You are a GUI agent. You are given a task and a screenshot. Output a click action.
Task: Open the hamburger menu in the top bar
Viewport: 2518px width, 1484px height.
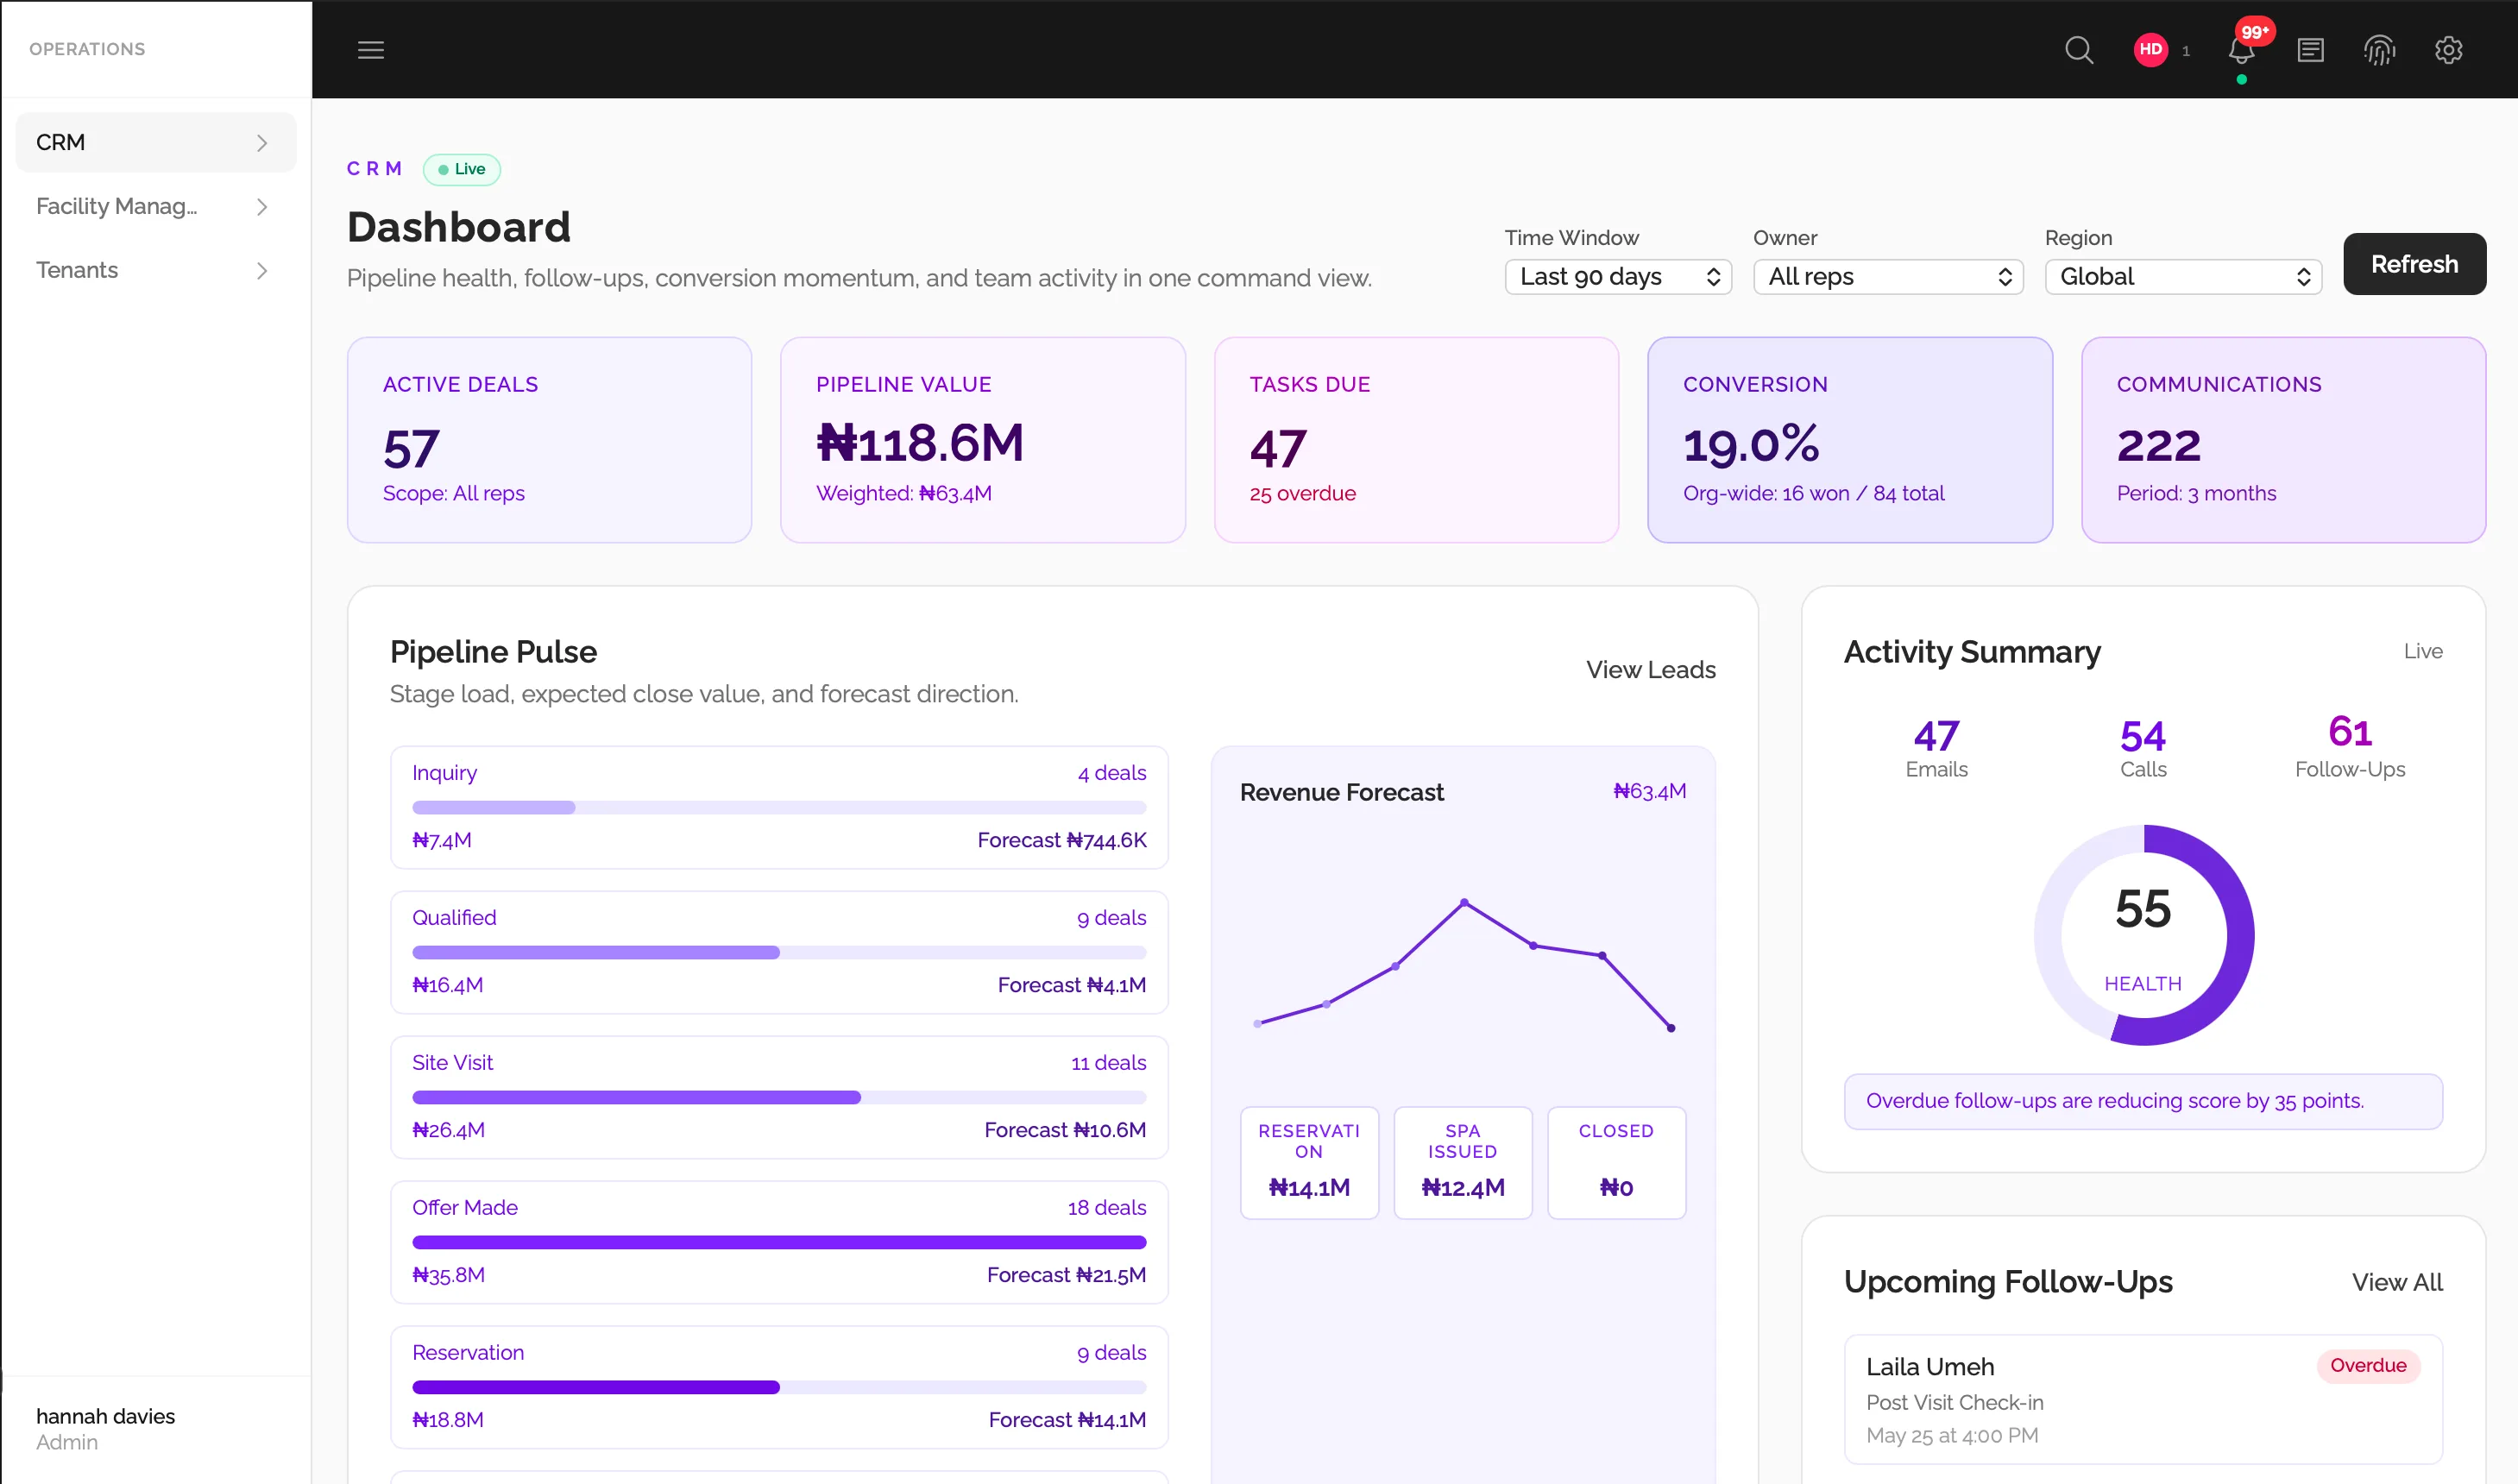pos(371,50)
